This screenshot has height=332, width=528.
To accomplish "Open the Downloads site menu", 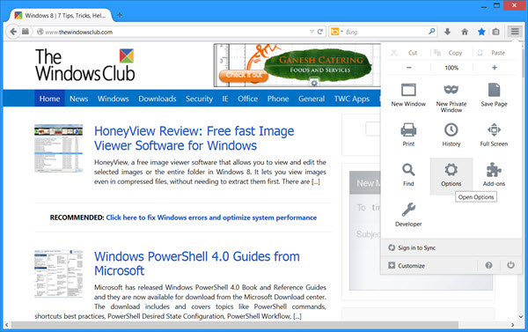I will click(x=158, y=99).
